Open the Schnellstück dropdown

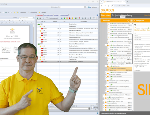(85, 7)
